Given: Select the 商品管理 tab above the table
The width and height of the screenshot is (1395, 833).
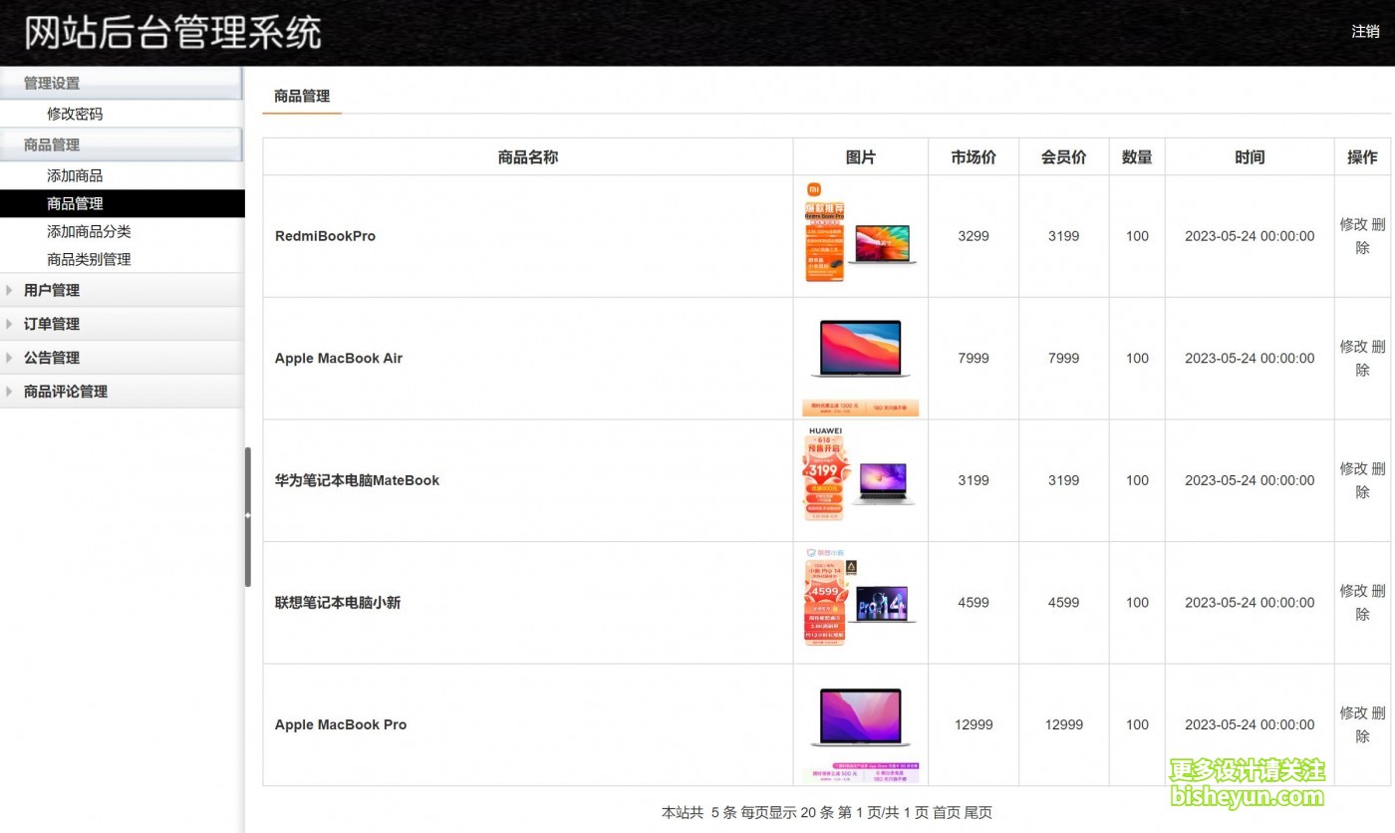Looking at the screenshot, I should pyautogui.click(x=302, y=97).
